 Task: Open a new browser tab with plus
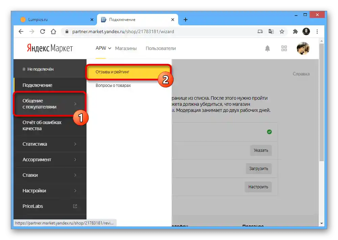185,20
